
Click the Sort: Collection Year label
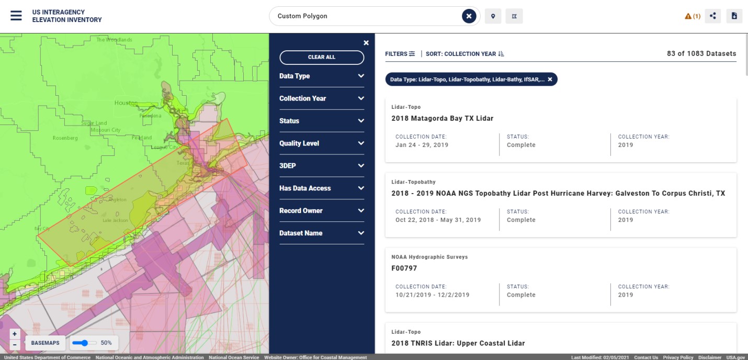[x=461, y=54]
